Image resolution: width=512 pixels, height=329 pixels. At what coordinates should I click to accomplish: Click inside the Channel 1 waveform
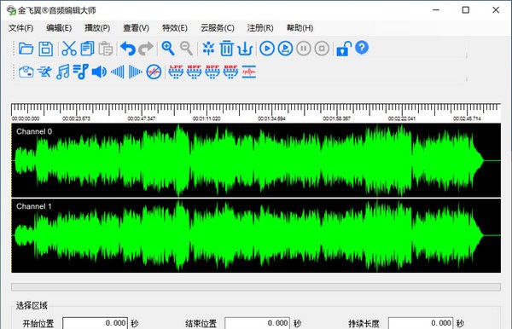pos(256,235)
